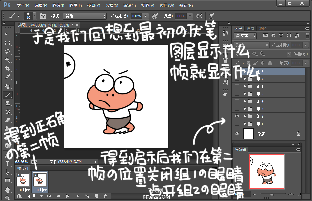312x201 pixels.
Task: Show the 组 1 layer group
Action: click(x=237, y=124)
